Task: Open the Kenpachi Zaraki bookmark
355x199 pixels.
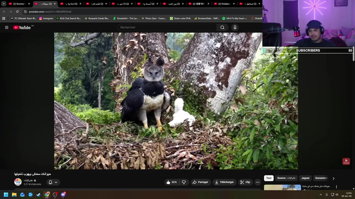Action: point(97,19)
